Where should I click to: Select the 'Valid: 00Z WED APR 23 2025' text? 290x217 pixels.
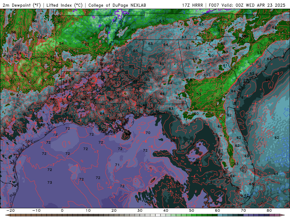coord(253,5)
